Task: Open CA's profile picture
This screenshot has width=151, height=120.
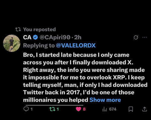Action: (12, 43)
